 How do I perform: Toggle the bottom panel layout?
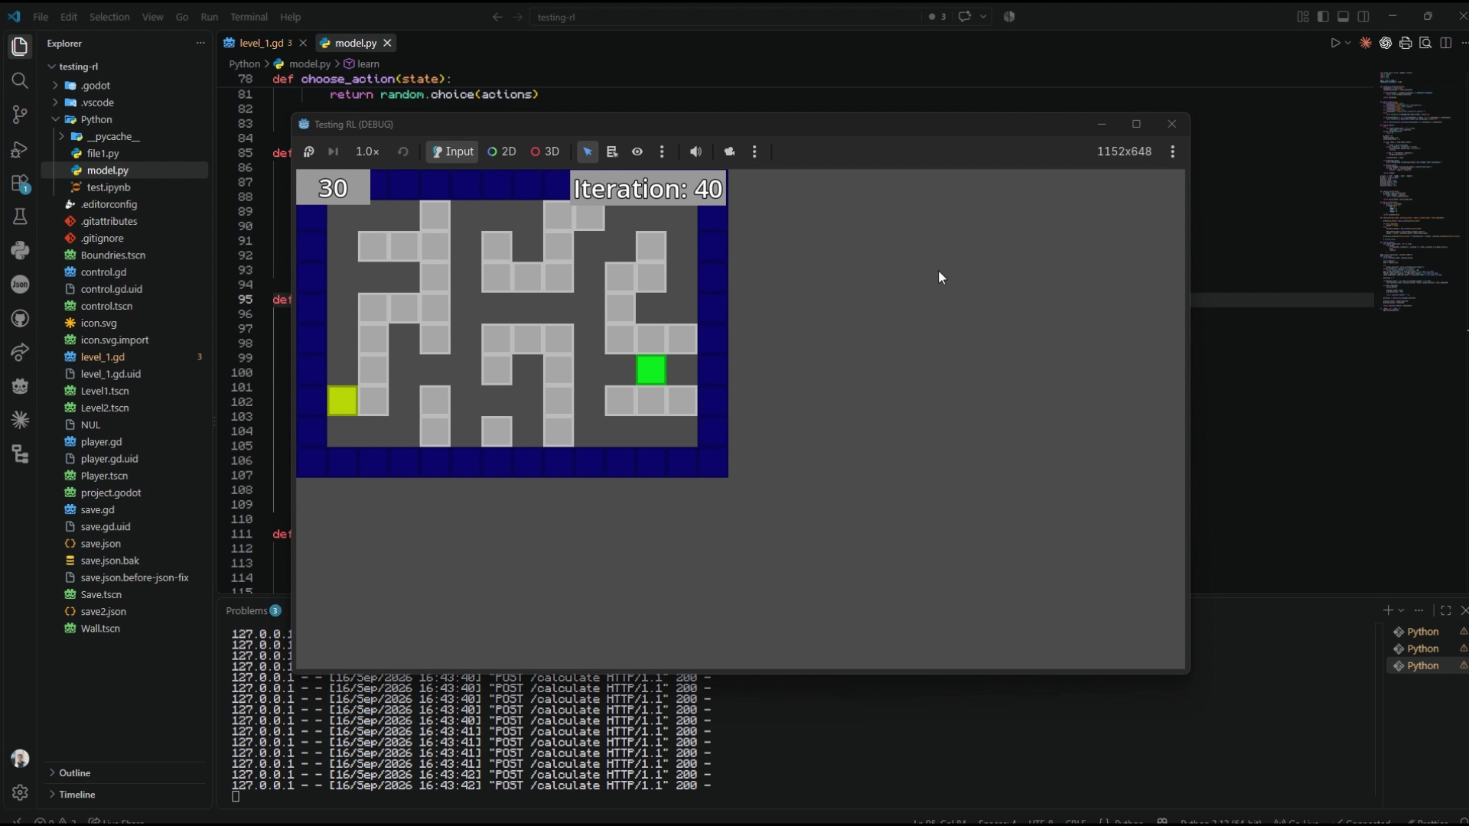coord(1343,17)
